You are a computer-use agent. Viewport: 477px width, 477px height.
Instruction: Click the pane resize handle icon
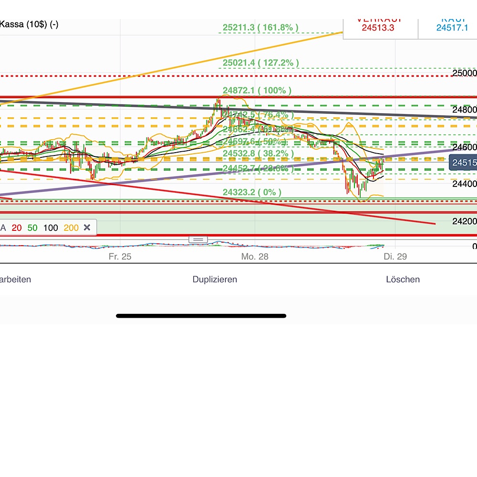pyautogui.click(x=198, y=239)
